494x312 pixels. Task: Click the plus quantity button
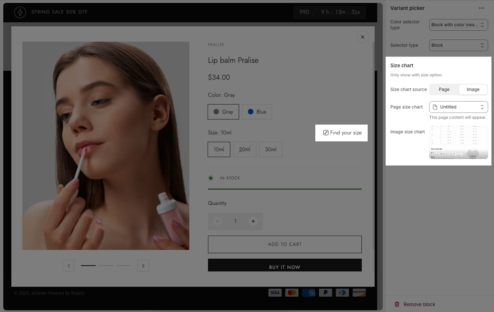[253, 221]
